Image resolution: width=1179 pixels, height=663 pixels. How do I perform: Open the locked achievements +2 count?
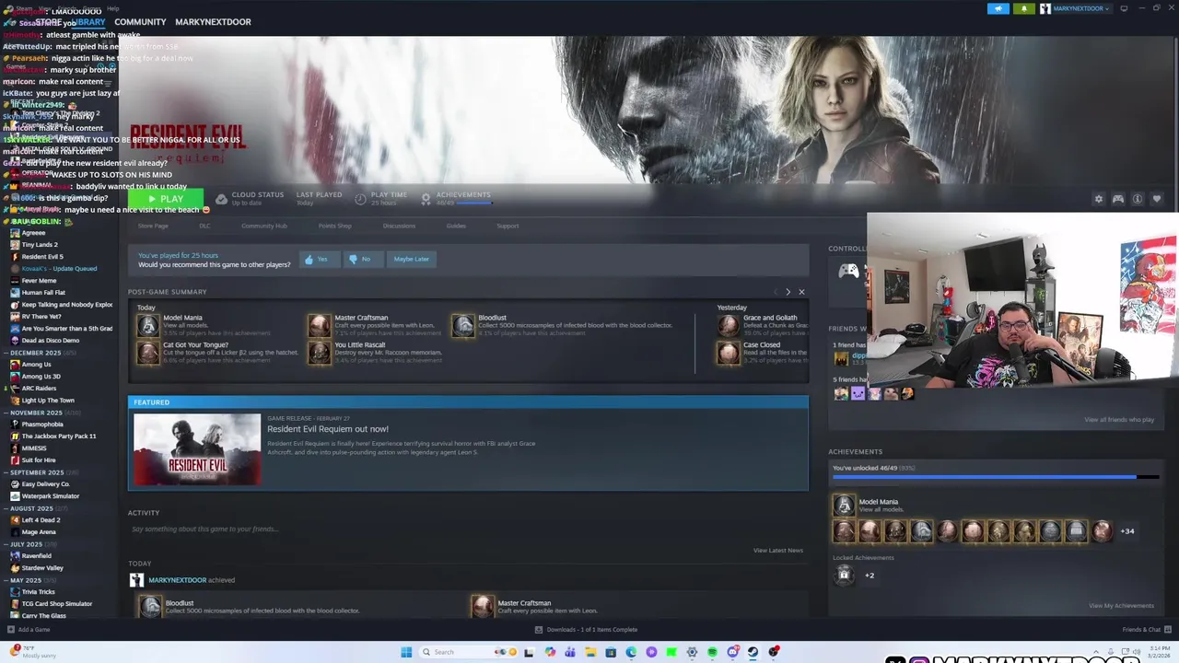[x=869, y=576]
